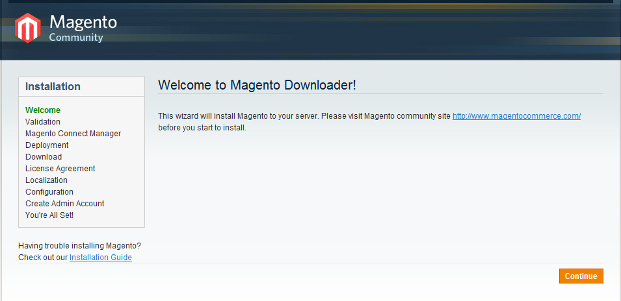
Task: Select the Validation step in sidebar
Action: click(43, 122)
